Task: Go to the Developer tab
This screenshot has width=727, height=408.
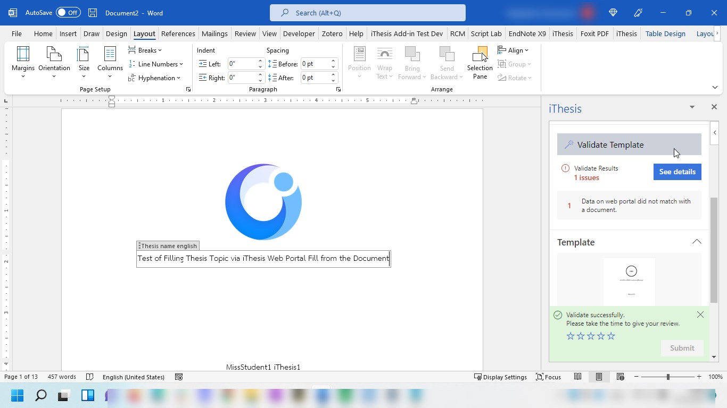Action: 299,33
